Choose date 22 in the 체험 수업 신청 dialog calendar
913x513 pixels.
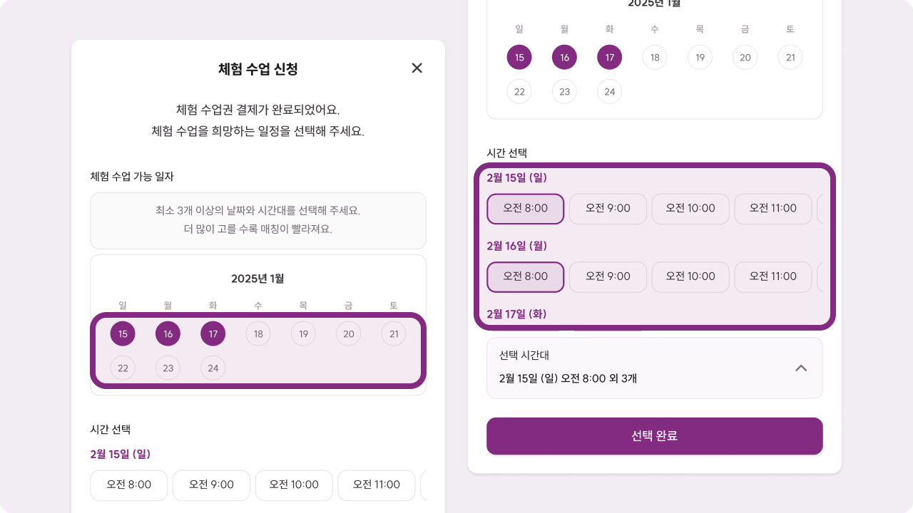tap(123, 368)
